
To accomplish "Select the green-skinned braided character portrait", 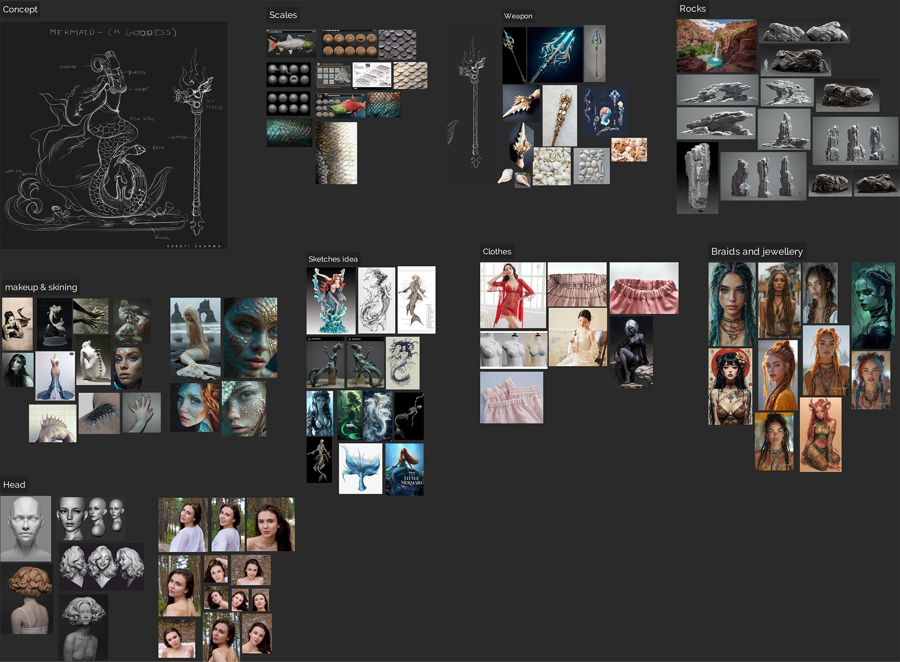I will [x=872, y=306].
